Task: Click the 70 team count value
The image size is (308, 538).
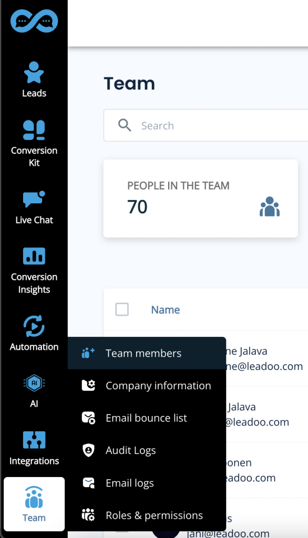Action: (x=137, y=206)
